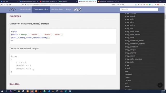
Task: Open array_uintersect_assoc in sidebar
Action: pos(134,41)
